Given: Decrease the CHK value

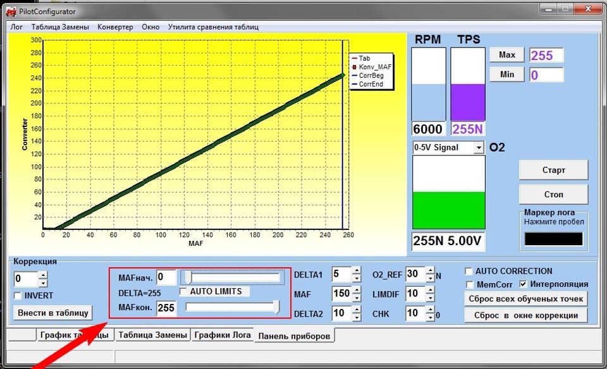Looking at the screenshot, I should click(430, 317).
